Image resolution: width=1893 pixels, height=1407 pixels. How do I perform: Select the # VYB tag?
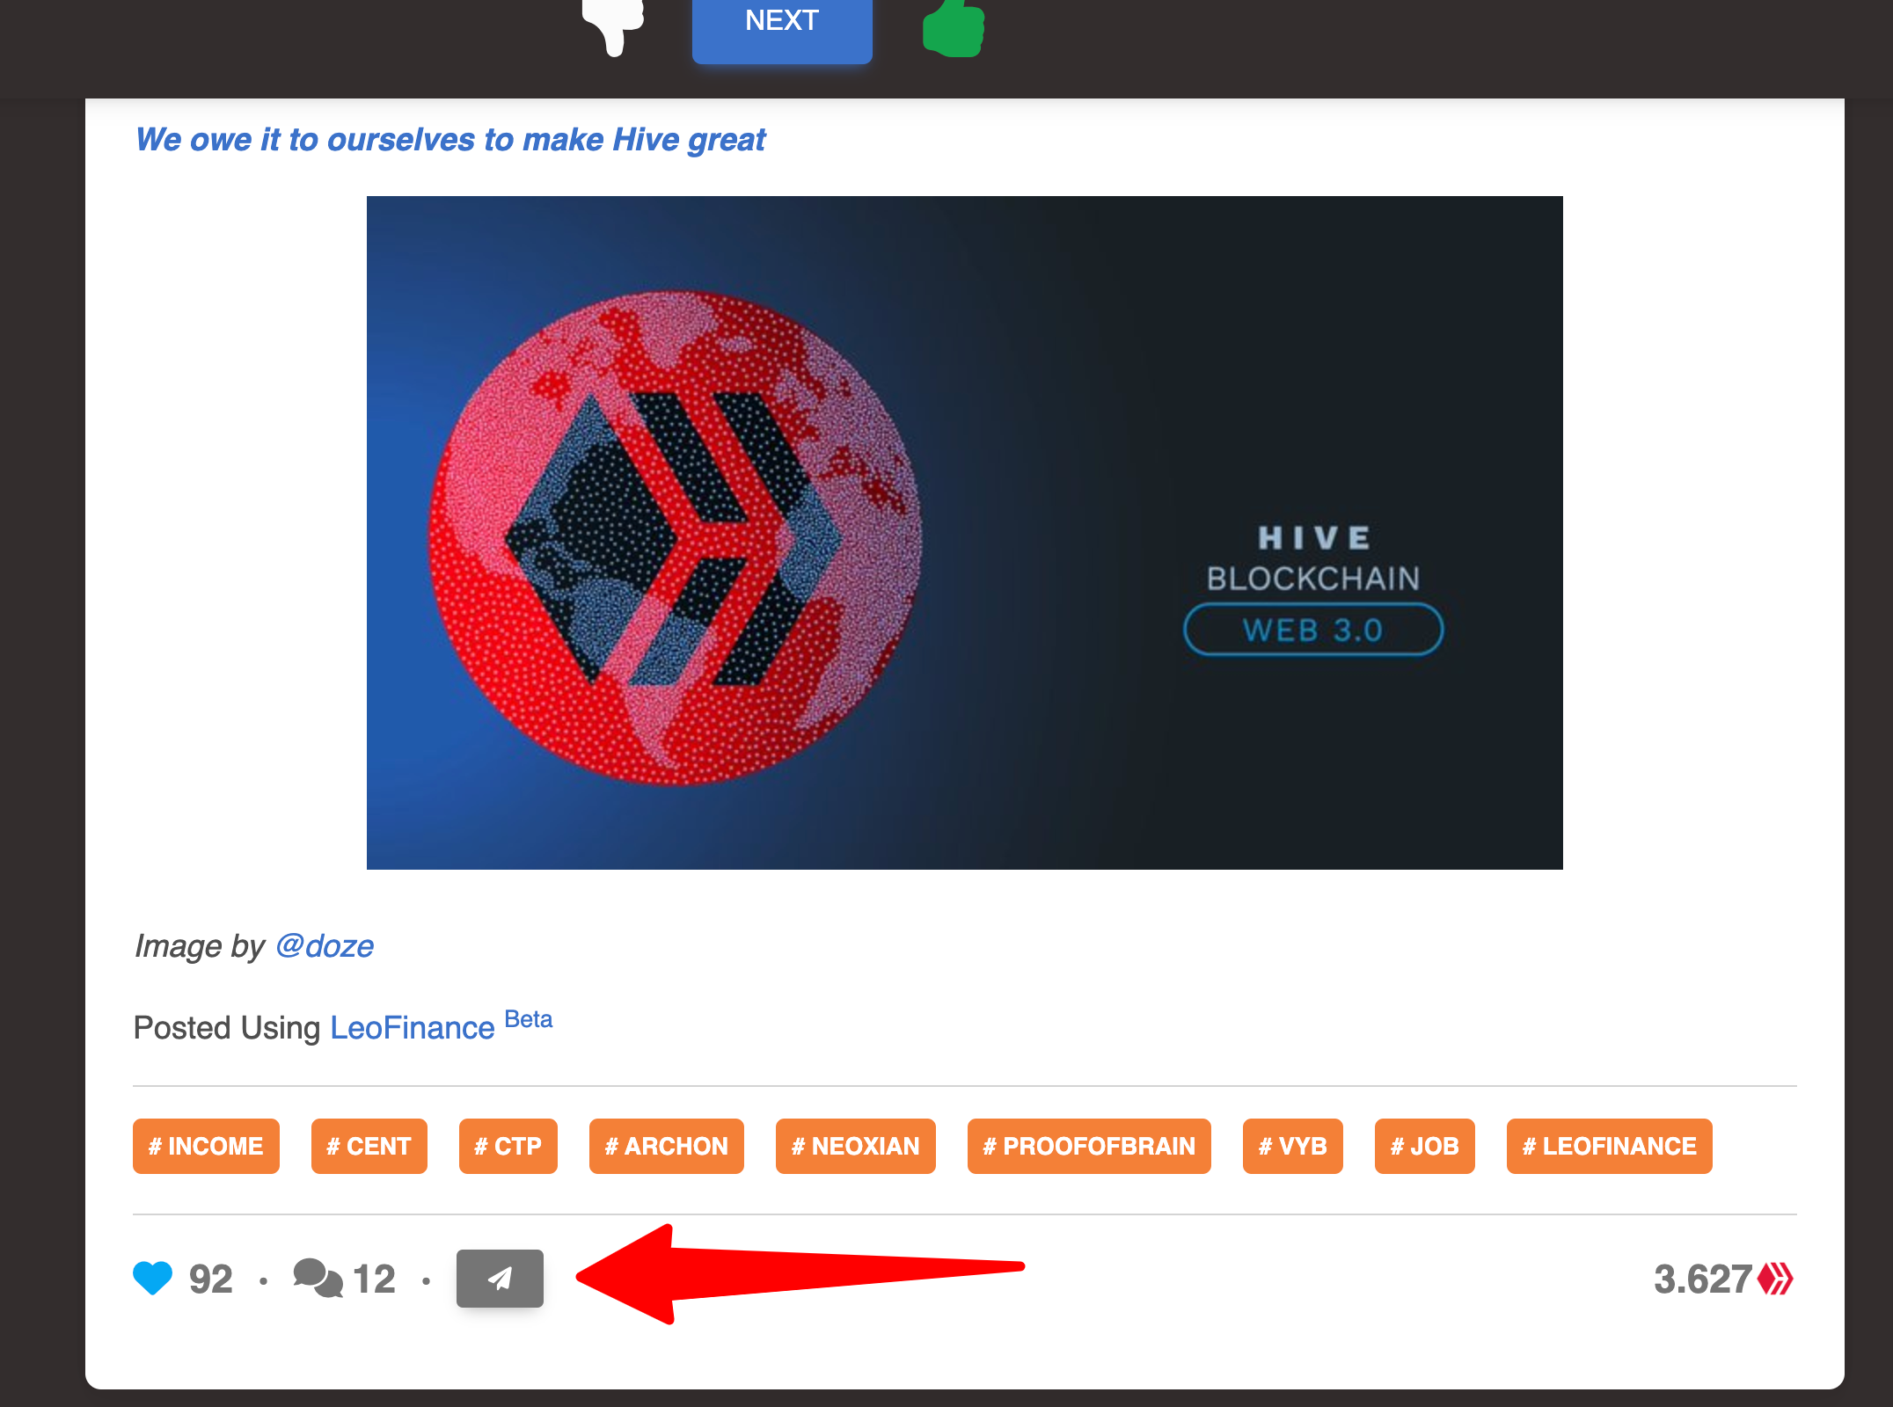[1292, 1147]
